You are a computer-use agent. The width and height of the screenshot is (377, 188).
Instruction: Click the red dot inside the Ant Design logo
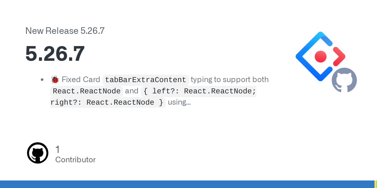[x=321, y=57]
